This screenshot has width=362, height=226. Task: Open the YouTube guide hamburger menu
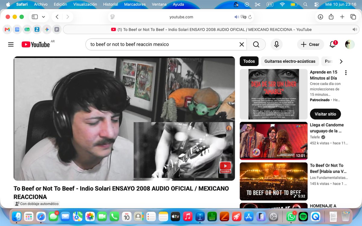click(x=11, y=45)
